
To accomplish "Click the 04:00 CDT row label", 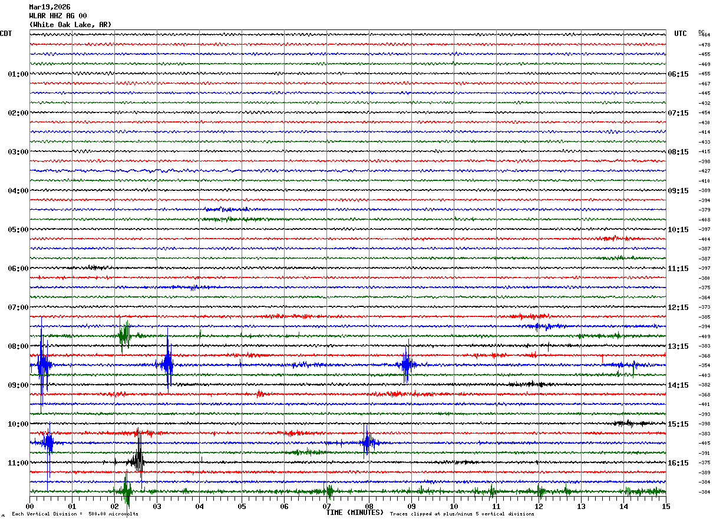I will click(x=18, y=191).
